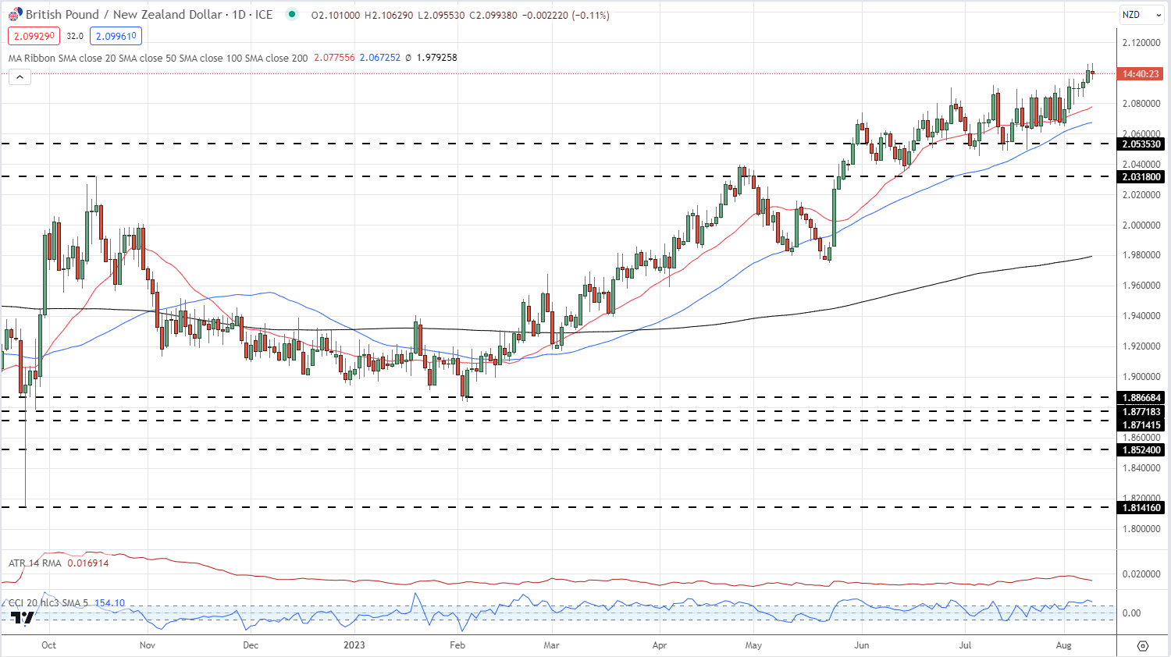Click the GBP/NZD currency flag icon
The width and height of the screenshot is (1171, 657).
click(x=15, y=15)
